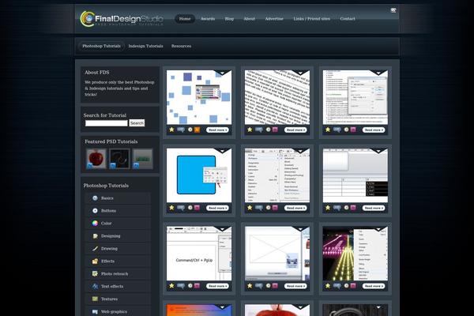Expand corner arrow on blue squares card
Screen dimensions: 474x316
223,73
